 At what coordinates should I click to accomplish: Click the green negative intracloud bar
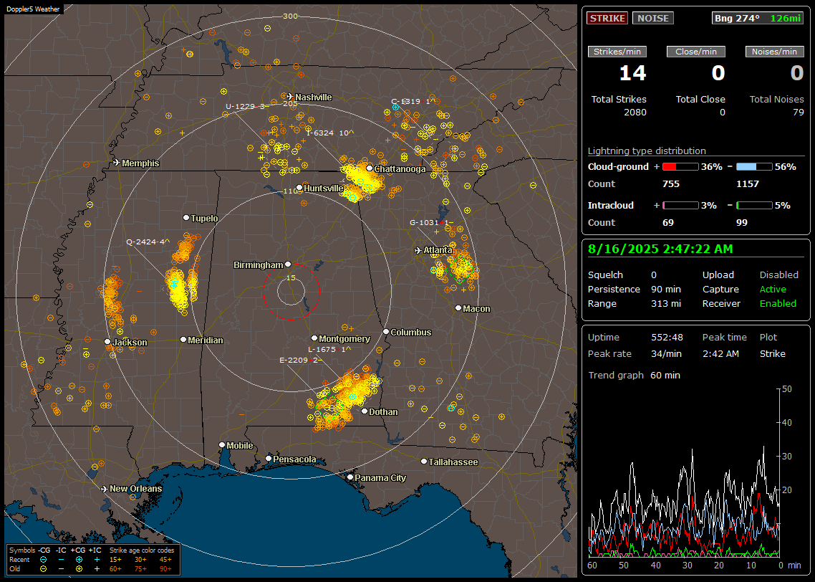754,206
